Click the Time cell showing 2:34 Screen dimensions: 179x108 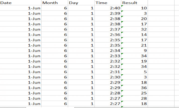pos(108,50)
